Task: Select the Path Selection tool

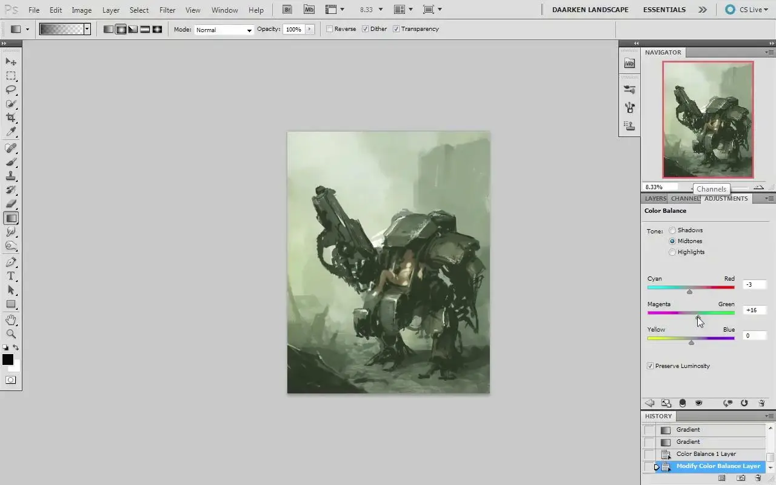Action: coord(11,290)
